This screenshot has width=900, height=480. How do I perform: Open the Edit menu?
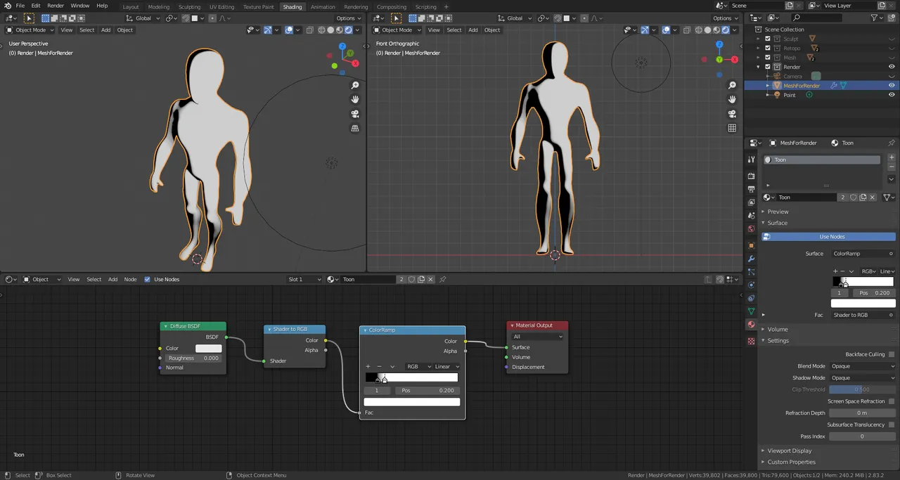click(x=35, y=6)
